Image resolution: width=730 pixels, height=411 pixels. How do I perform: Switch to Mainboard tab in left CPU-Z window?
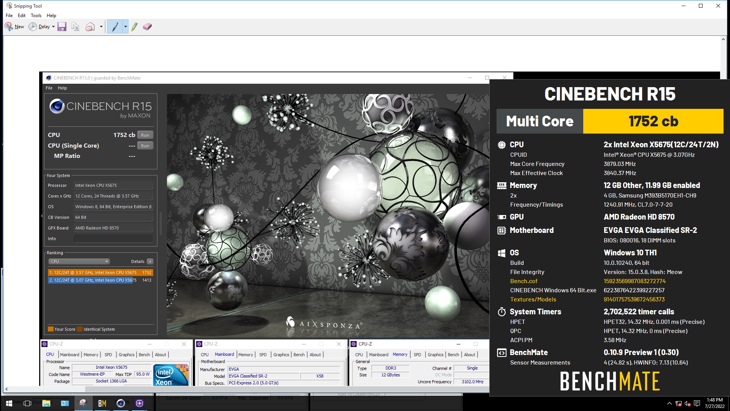pyautogui.click(x=70, y=355)
